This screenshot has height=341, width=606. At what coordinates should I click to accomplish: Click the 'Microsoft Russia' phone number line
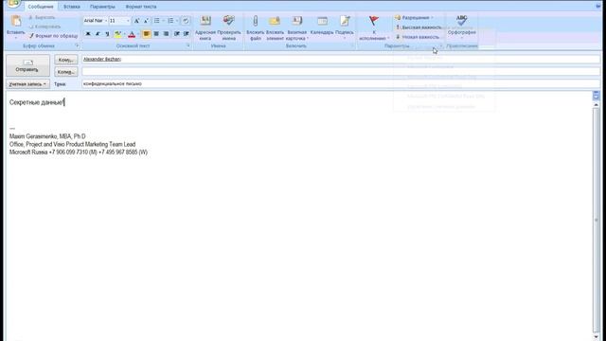coord(79,153)
